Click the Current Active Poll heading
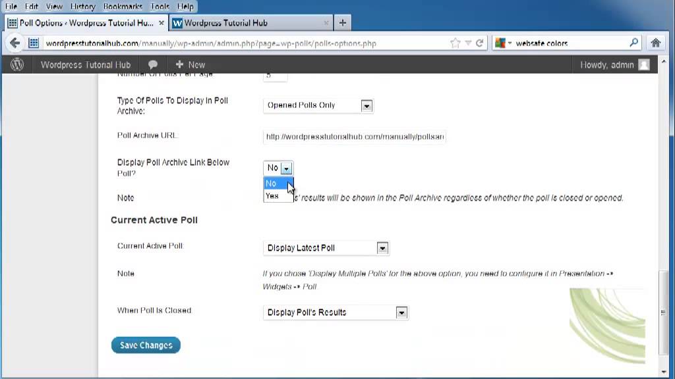The height and width of the screenshot is (379, 675). point(154,220)
